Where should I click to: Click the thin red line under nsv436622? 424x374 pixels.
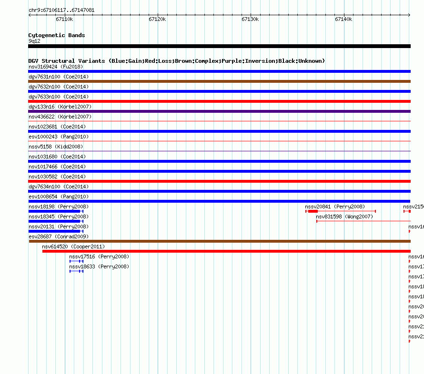click(x=219, y=121)
